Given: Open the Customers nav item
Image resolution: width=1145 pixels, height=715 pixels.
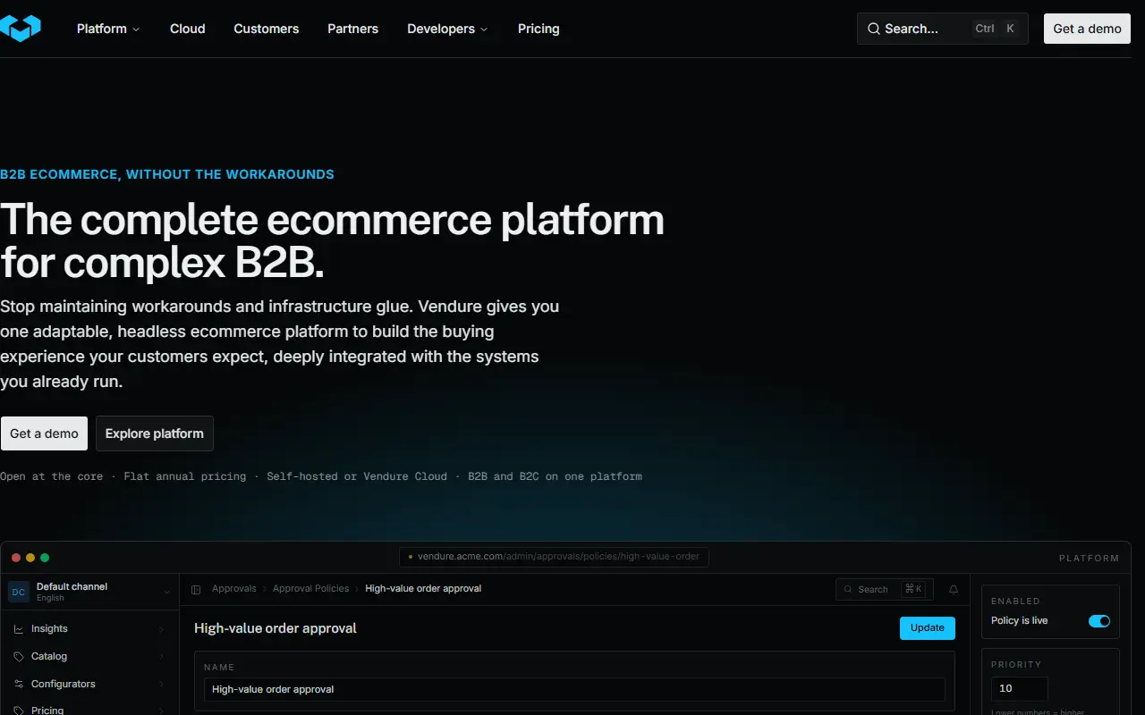Looking at the screenshot, I should click(x=267, y=29).
